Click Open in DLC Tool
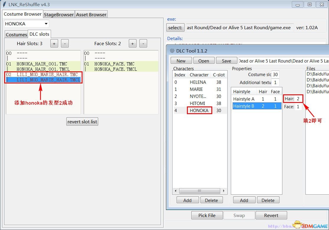The height and width of the screenshot is (230, 329). tap(204, 61)
